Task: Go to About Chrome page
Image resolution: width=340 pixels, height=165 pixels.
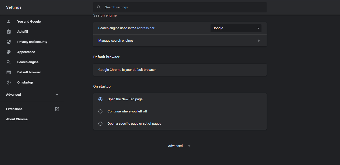Action: 17,119
